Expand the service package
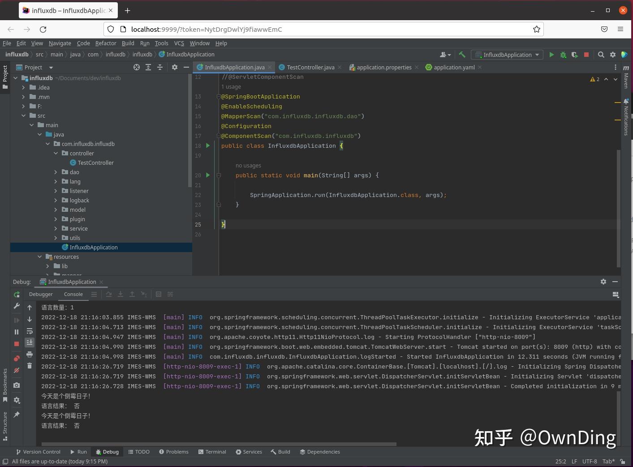633x467 pixels. tap(56, 228)
